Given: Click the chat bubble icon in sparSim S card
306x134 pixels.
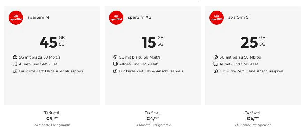Looking at the screenshot, I should click(x=216, y=64).
